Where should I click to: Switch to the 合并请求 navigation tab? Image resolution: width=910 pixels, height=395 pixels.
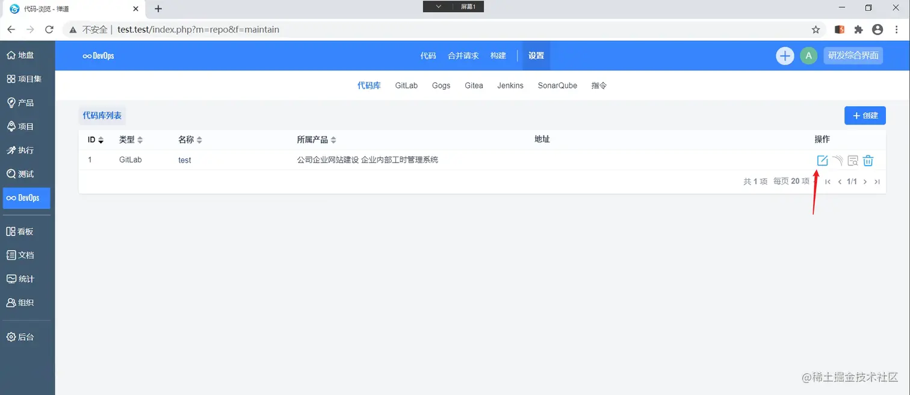tap(463, 56)
